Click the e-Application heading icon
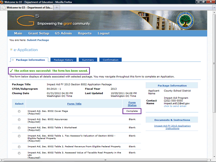 (x=11, y=50)
